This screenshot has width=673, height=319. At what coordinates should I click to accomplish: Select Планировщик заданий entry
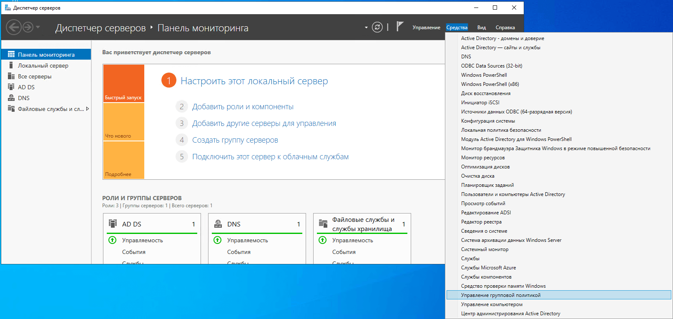[x=559, y=185]
